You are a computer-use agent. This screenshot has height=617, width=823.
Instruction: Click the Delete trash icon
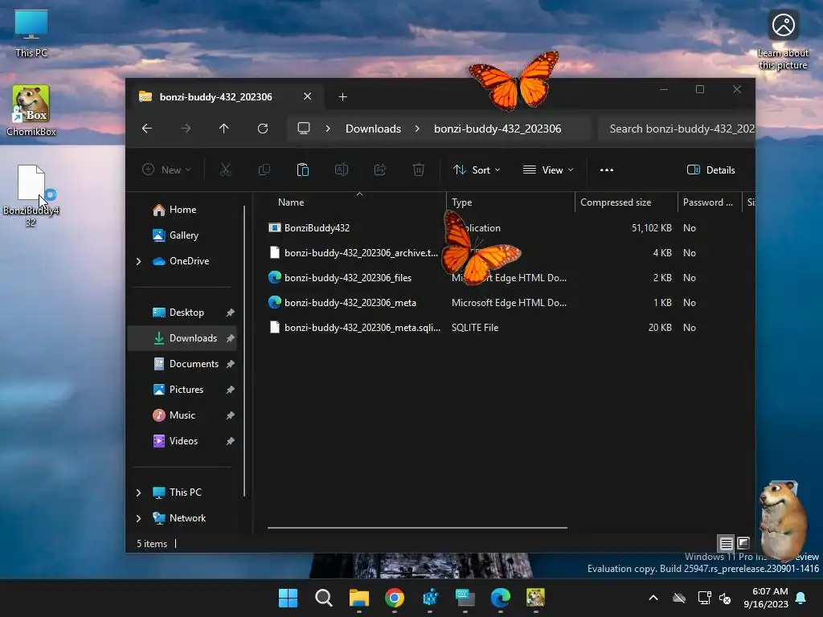click(418, 170)
